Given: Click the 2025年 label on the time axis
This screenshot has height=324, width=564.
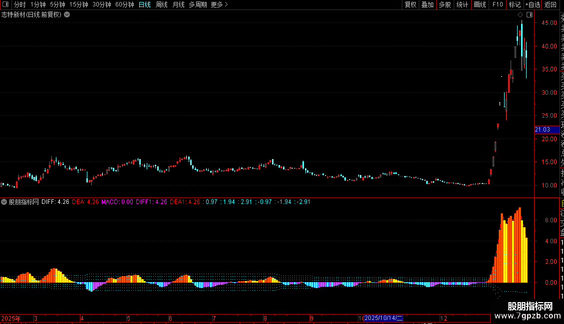Looking at the screenshot, I should 11,318.
